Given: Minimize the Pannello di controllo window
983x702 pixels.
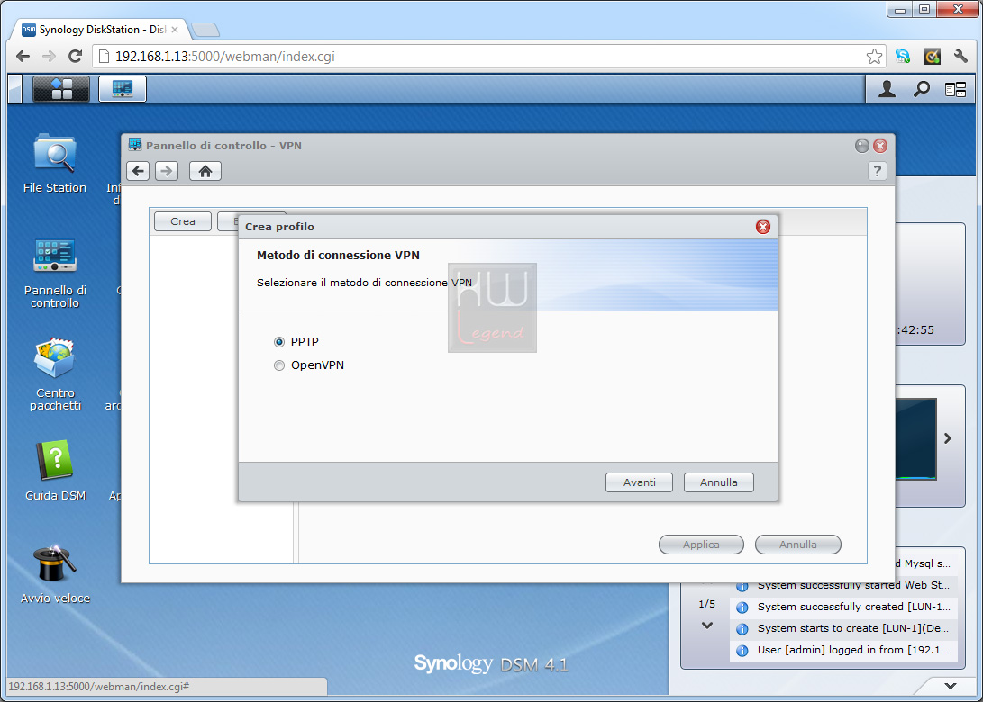Looking at the screenshot, I should coord(862,146).
